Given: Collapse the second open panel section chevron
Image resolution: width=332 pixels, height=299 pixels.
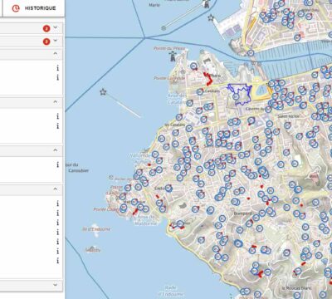Looking at the screenshot, I should click(x=56, y=102).
